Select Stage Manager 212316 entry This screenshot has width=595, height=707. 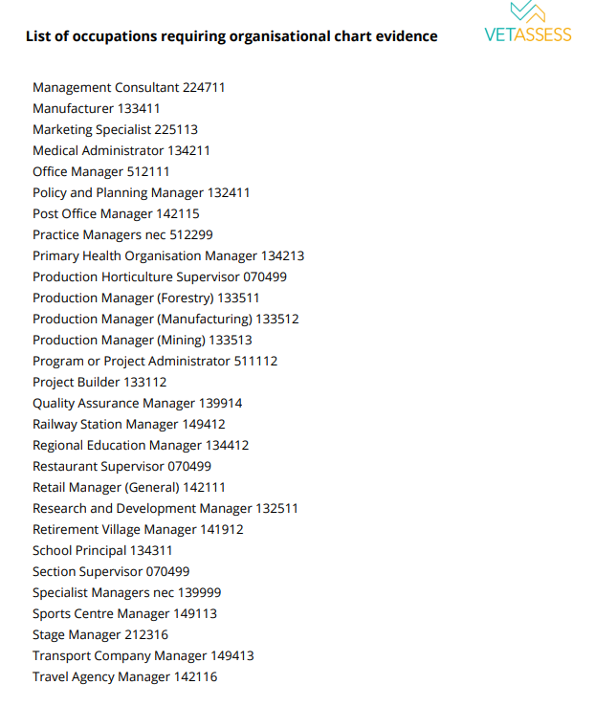pyautogui.click(x=100, y=635)
